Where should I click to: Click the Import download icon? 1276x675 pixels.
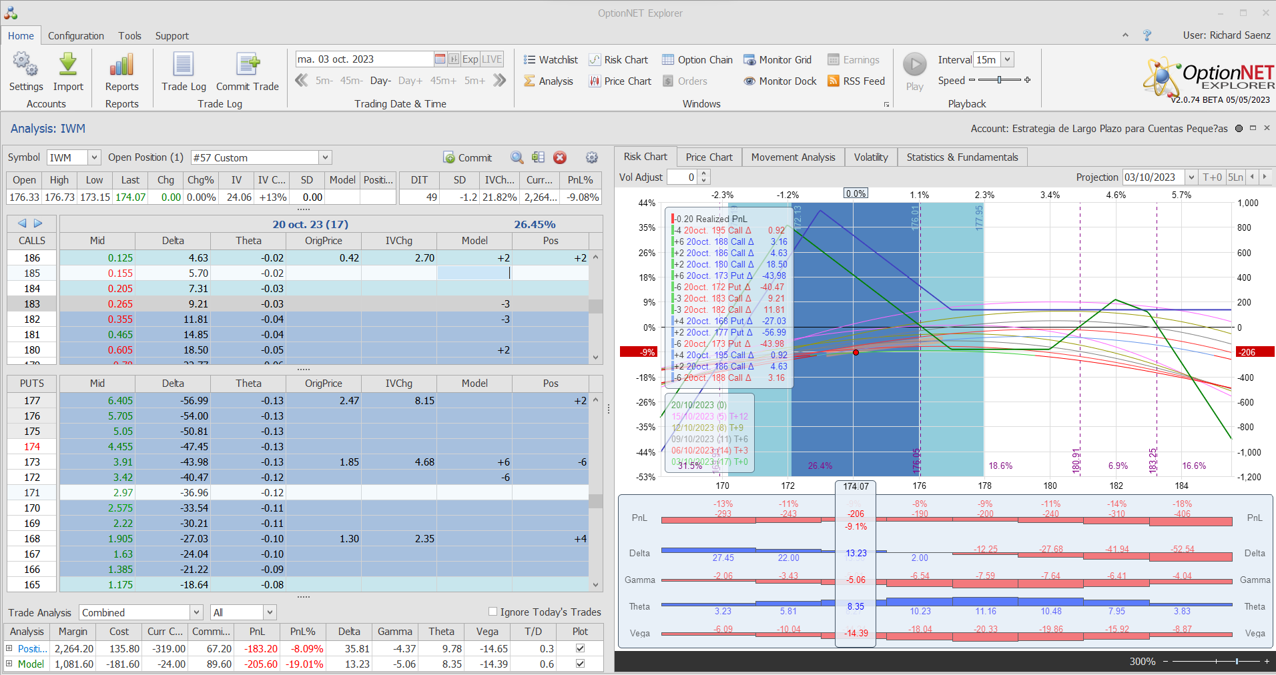pyautogui.click(x=68, y=65)
